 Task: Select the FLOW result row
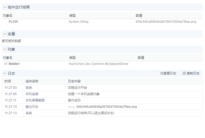tap(13, 22)
